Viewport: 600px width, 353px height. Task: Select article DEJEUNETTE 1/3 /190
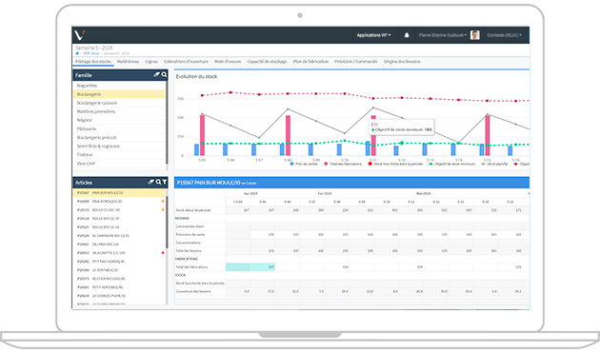[119, 253]
